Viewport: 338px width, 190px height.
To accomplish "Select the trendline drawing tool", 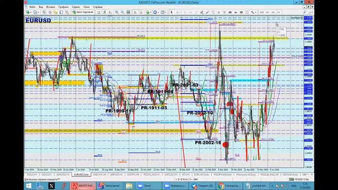I will tap(196, 12).
